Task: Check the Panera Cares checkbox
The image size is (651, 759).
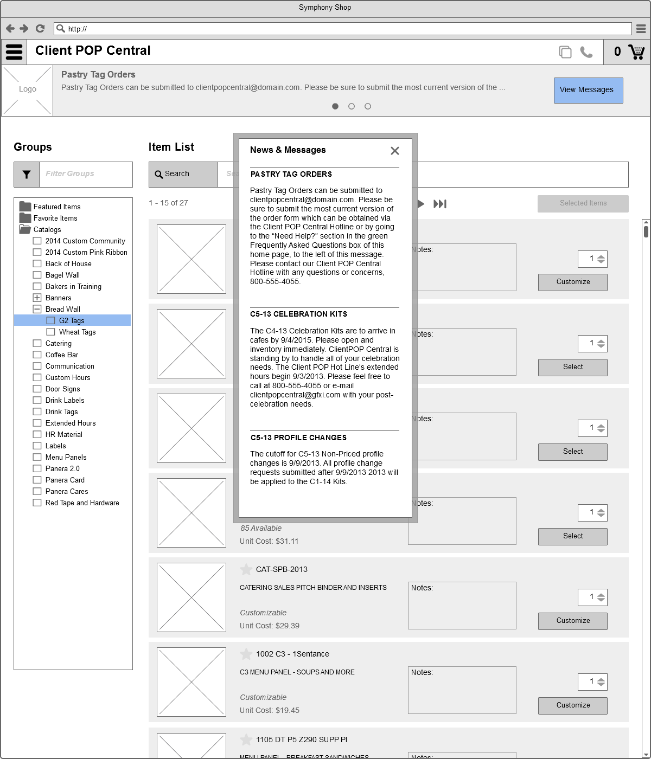Action: [x=37, y=491]
